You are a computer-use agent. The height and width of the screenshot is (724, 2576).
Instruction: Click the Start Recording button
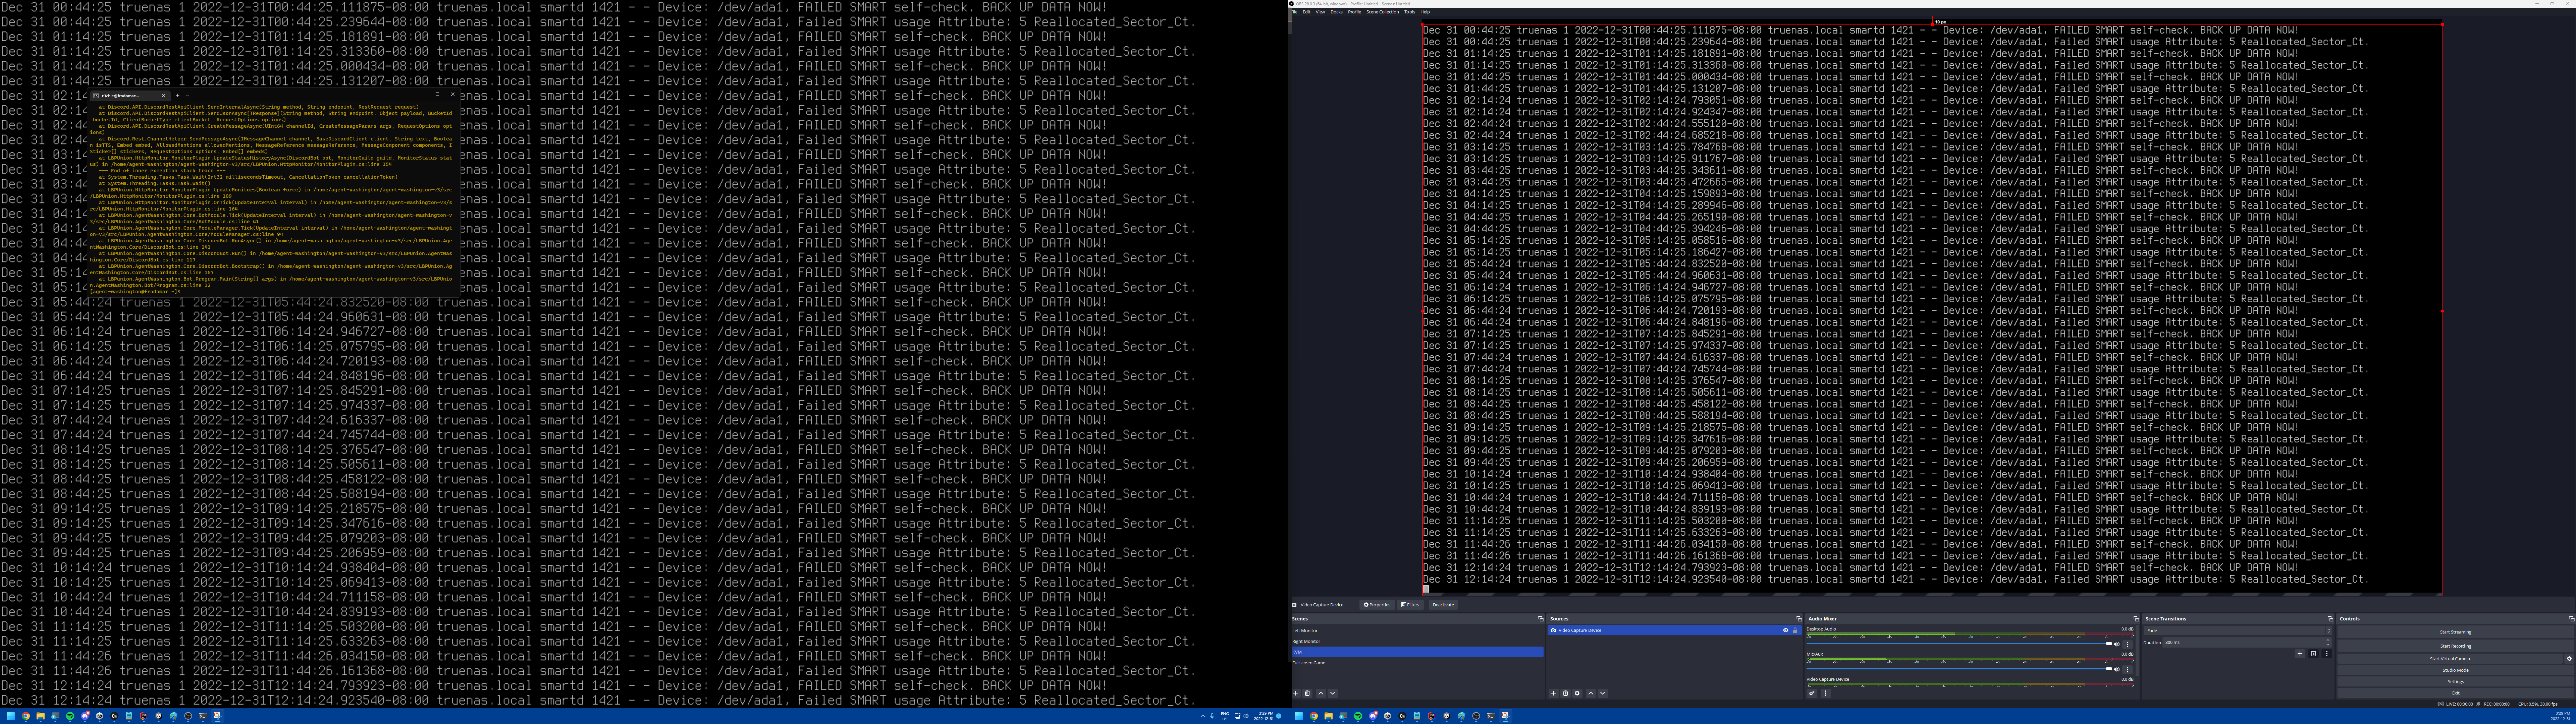pyautogui.click(x=2456, y=646)
